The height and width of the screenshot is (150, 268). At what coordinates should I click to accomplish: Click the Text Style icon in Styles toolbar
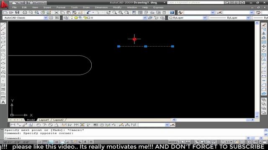180,12
